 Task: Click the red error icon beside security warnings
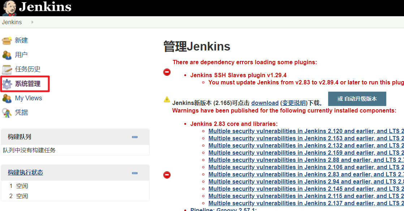(x=167, y=175)
